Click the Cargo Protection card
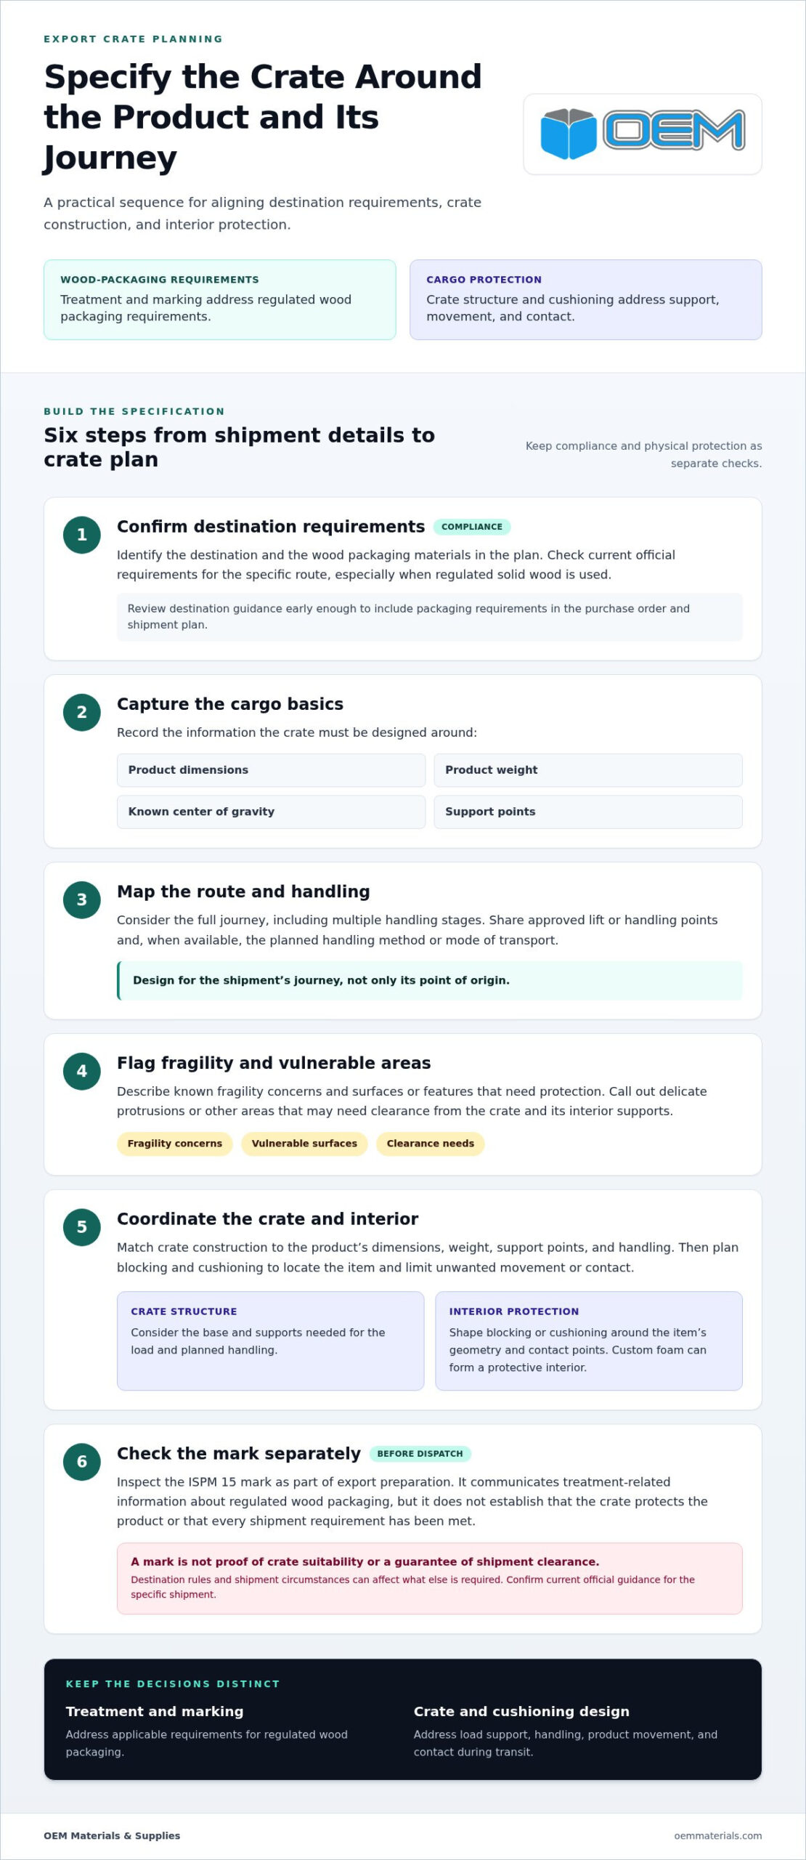The height and width of the screenshot is (1860, 806). tap(586, 299)
